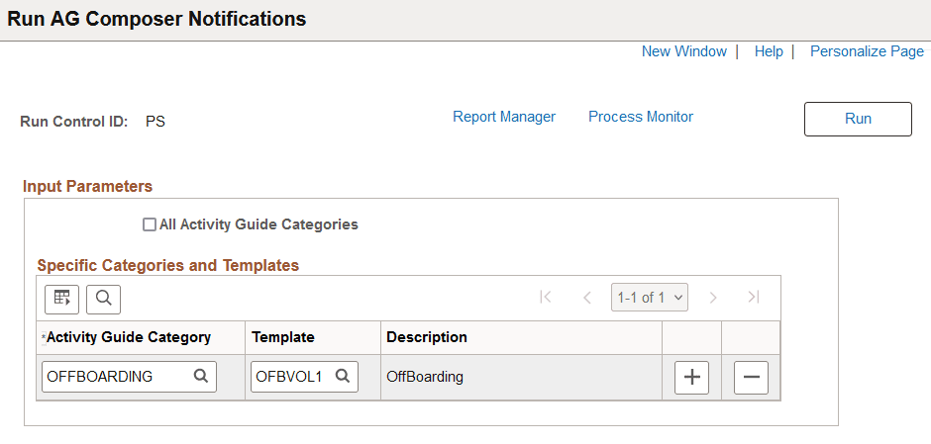Go to first row navigation arrow
This screenshot has width=931, height=444.
point(545,297)
